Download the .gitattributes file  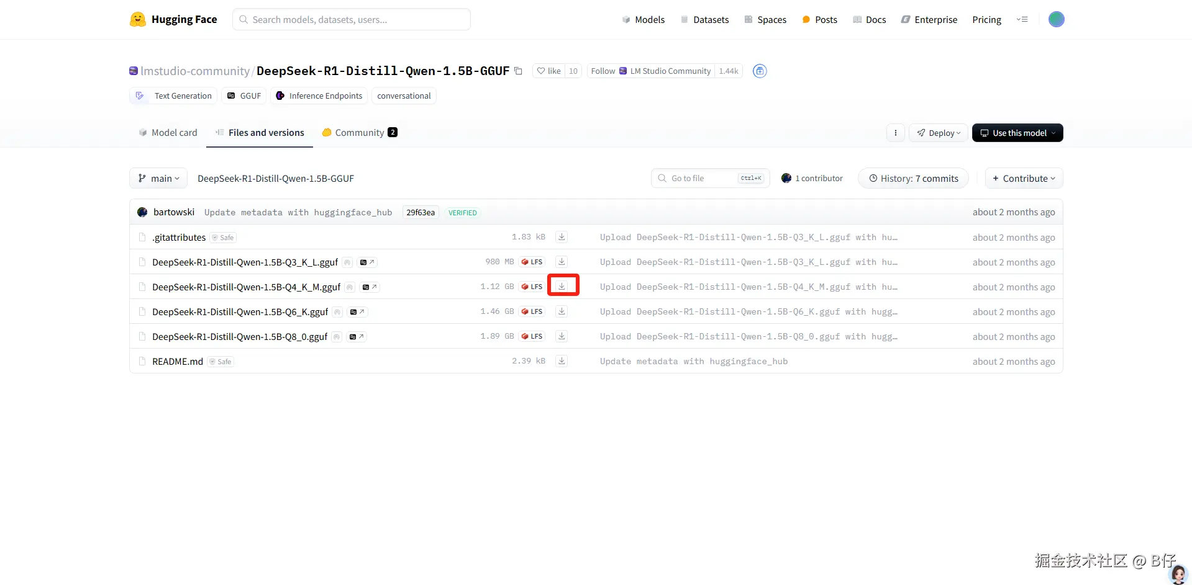(x=562, y=237)
